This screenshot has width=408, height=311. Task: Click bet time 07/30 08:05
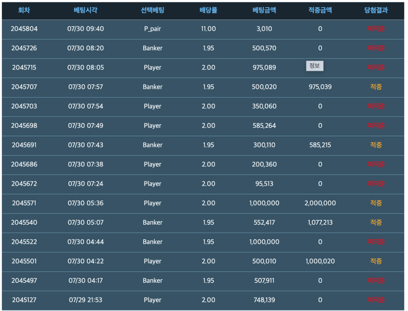coord(86,67)
